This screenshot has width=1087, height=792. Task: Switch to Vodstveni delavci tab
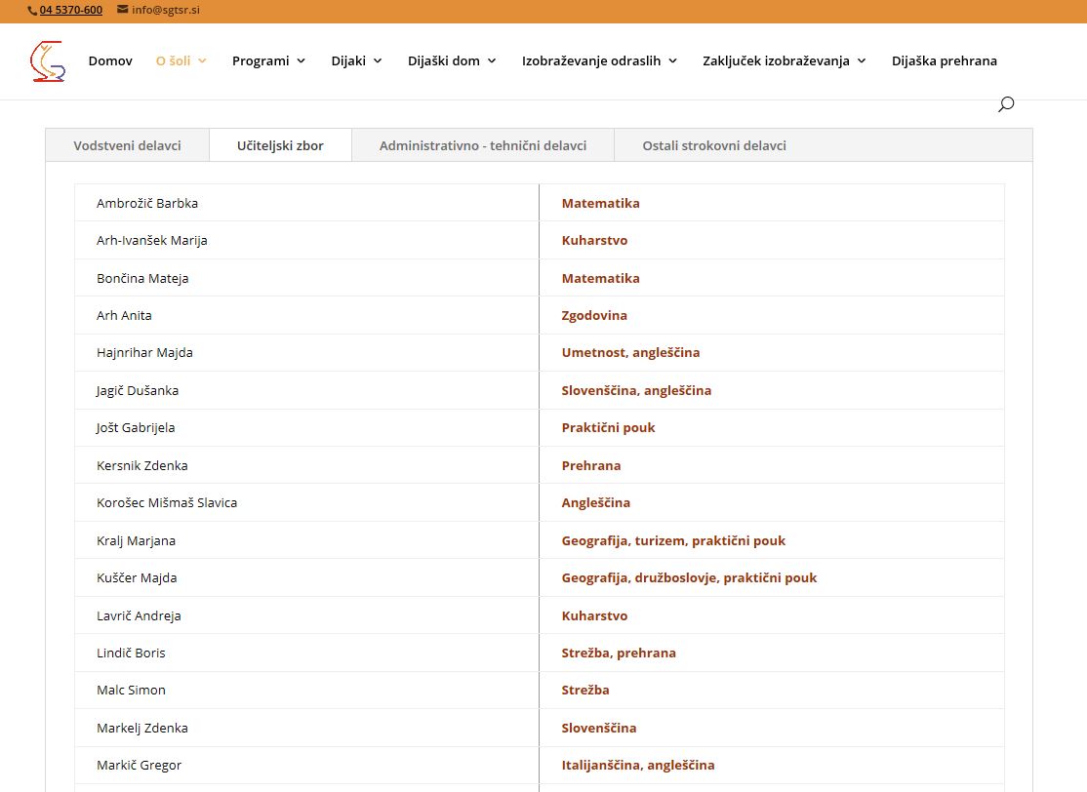127,145
